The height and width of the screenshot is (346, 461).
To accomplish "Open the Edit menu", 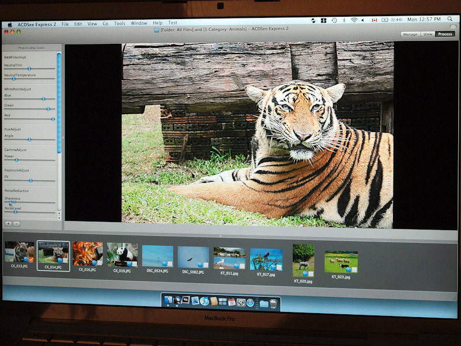I will 78,24.
